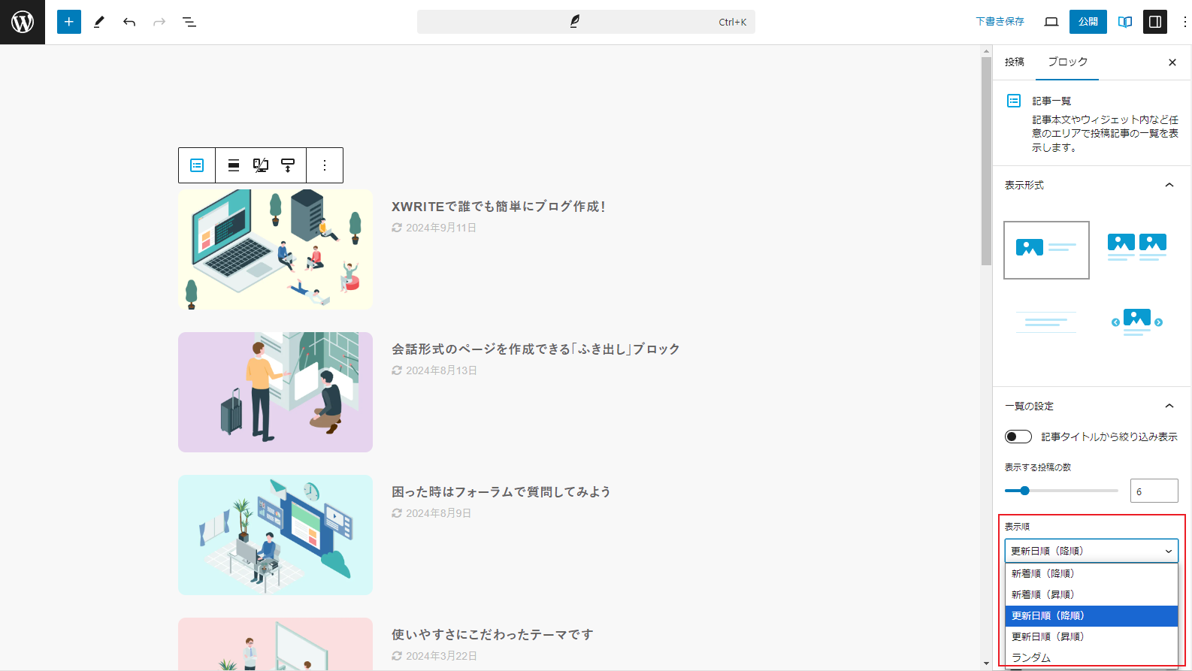Open the Ctrl+K command palette bar
Image resolution: width=1192 pixels, height=671 pixels.
pos(586,22)
